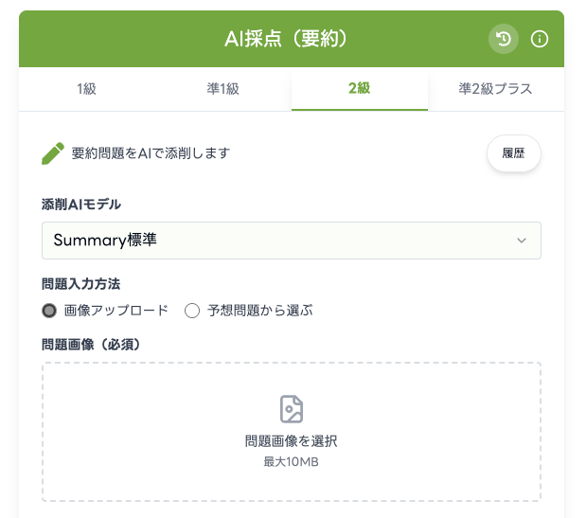The width and height of the screenshot is (586, 518).
Task: Click the AI採点（要約） header title
Action: (286, 39)
